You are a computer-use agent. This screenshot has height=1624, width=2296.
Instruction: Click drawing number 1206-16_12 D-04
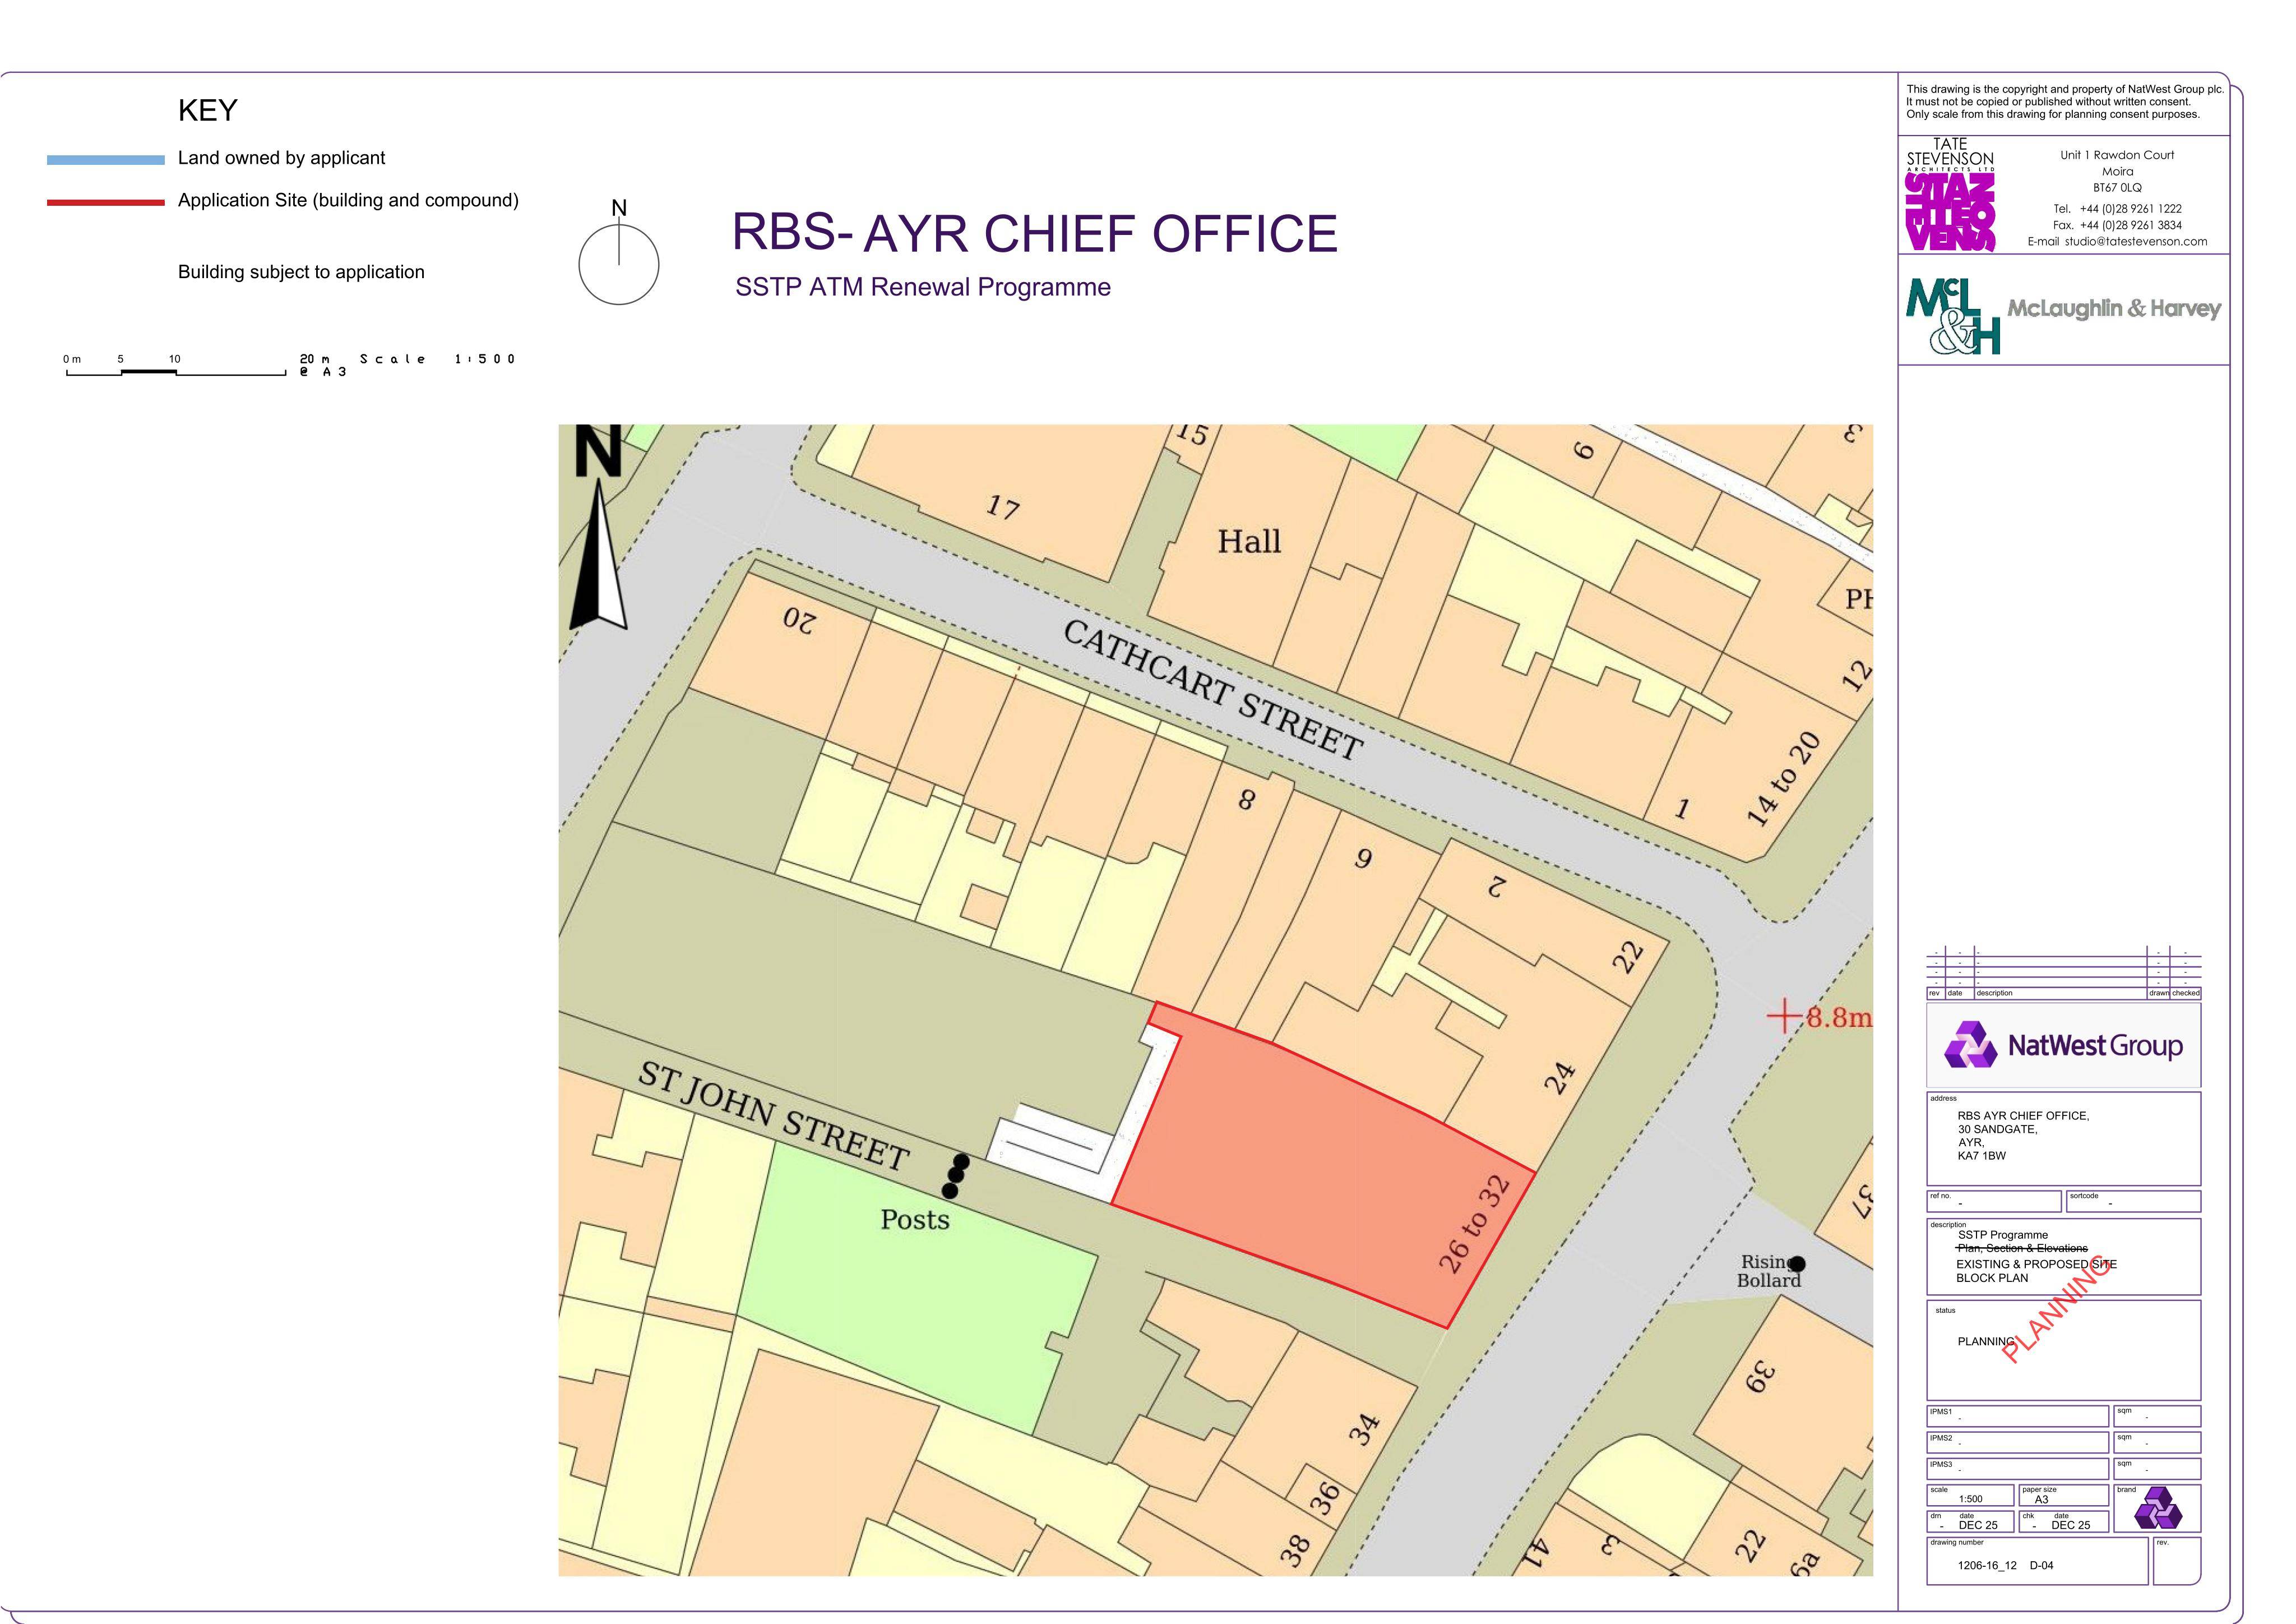click(2005, 1565)
